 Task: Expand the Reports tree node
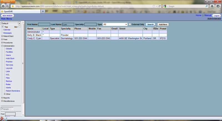pos(2,98)
